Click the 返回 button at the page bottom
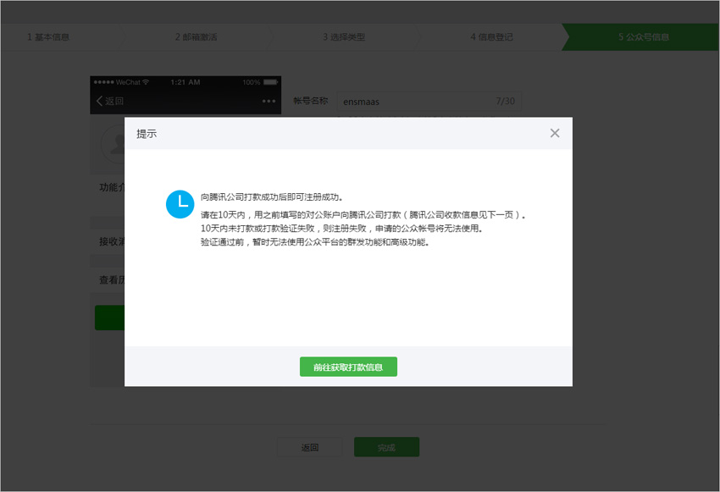Image resolution: width=720 pixels, height=492 pixels. (x=310, y=447)
